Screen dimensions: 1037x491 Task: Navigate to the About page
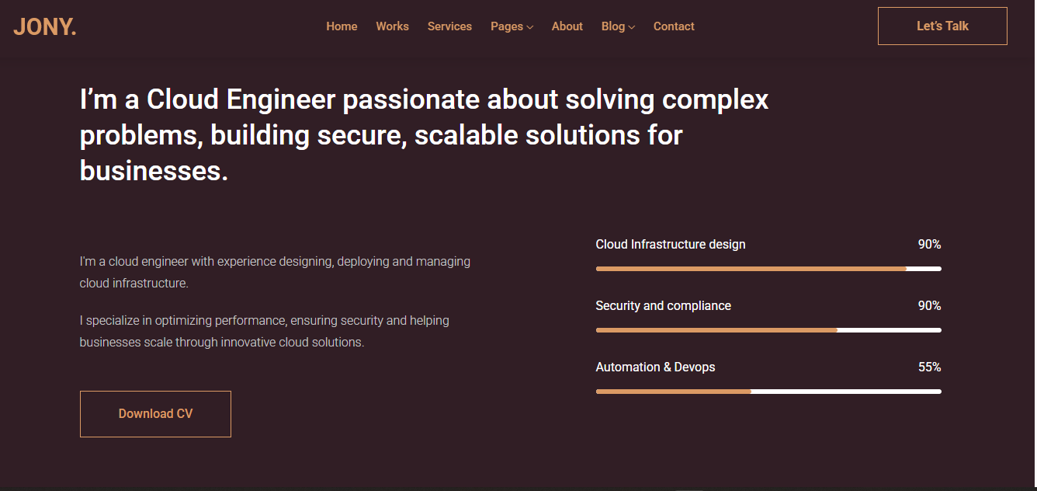click(567, 26)
